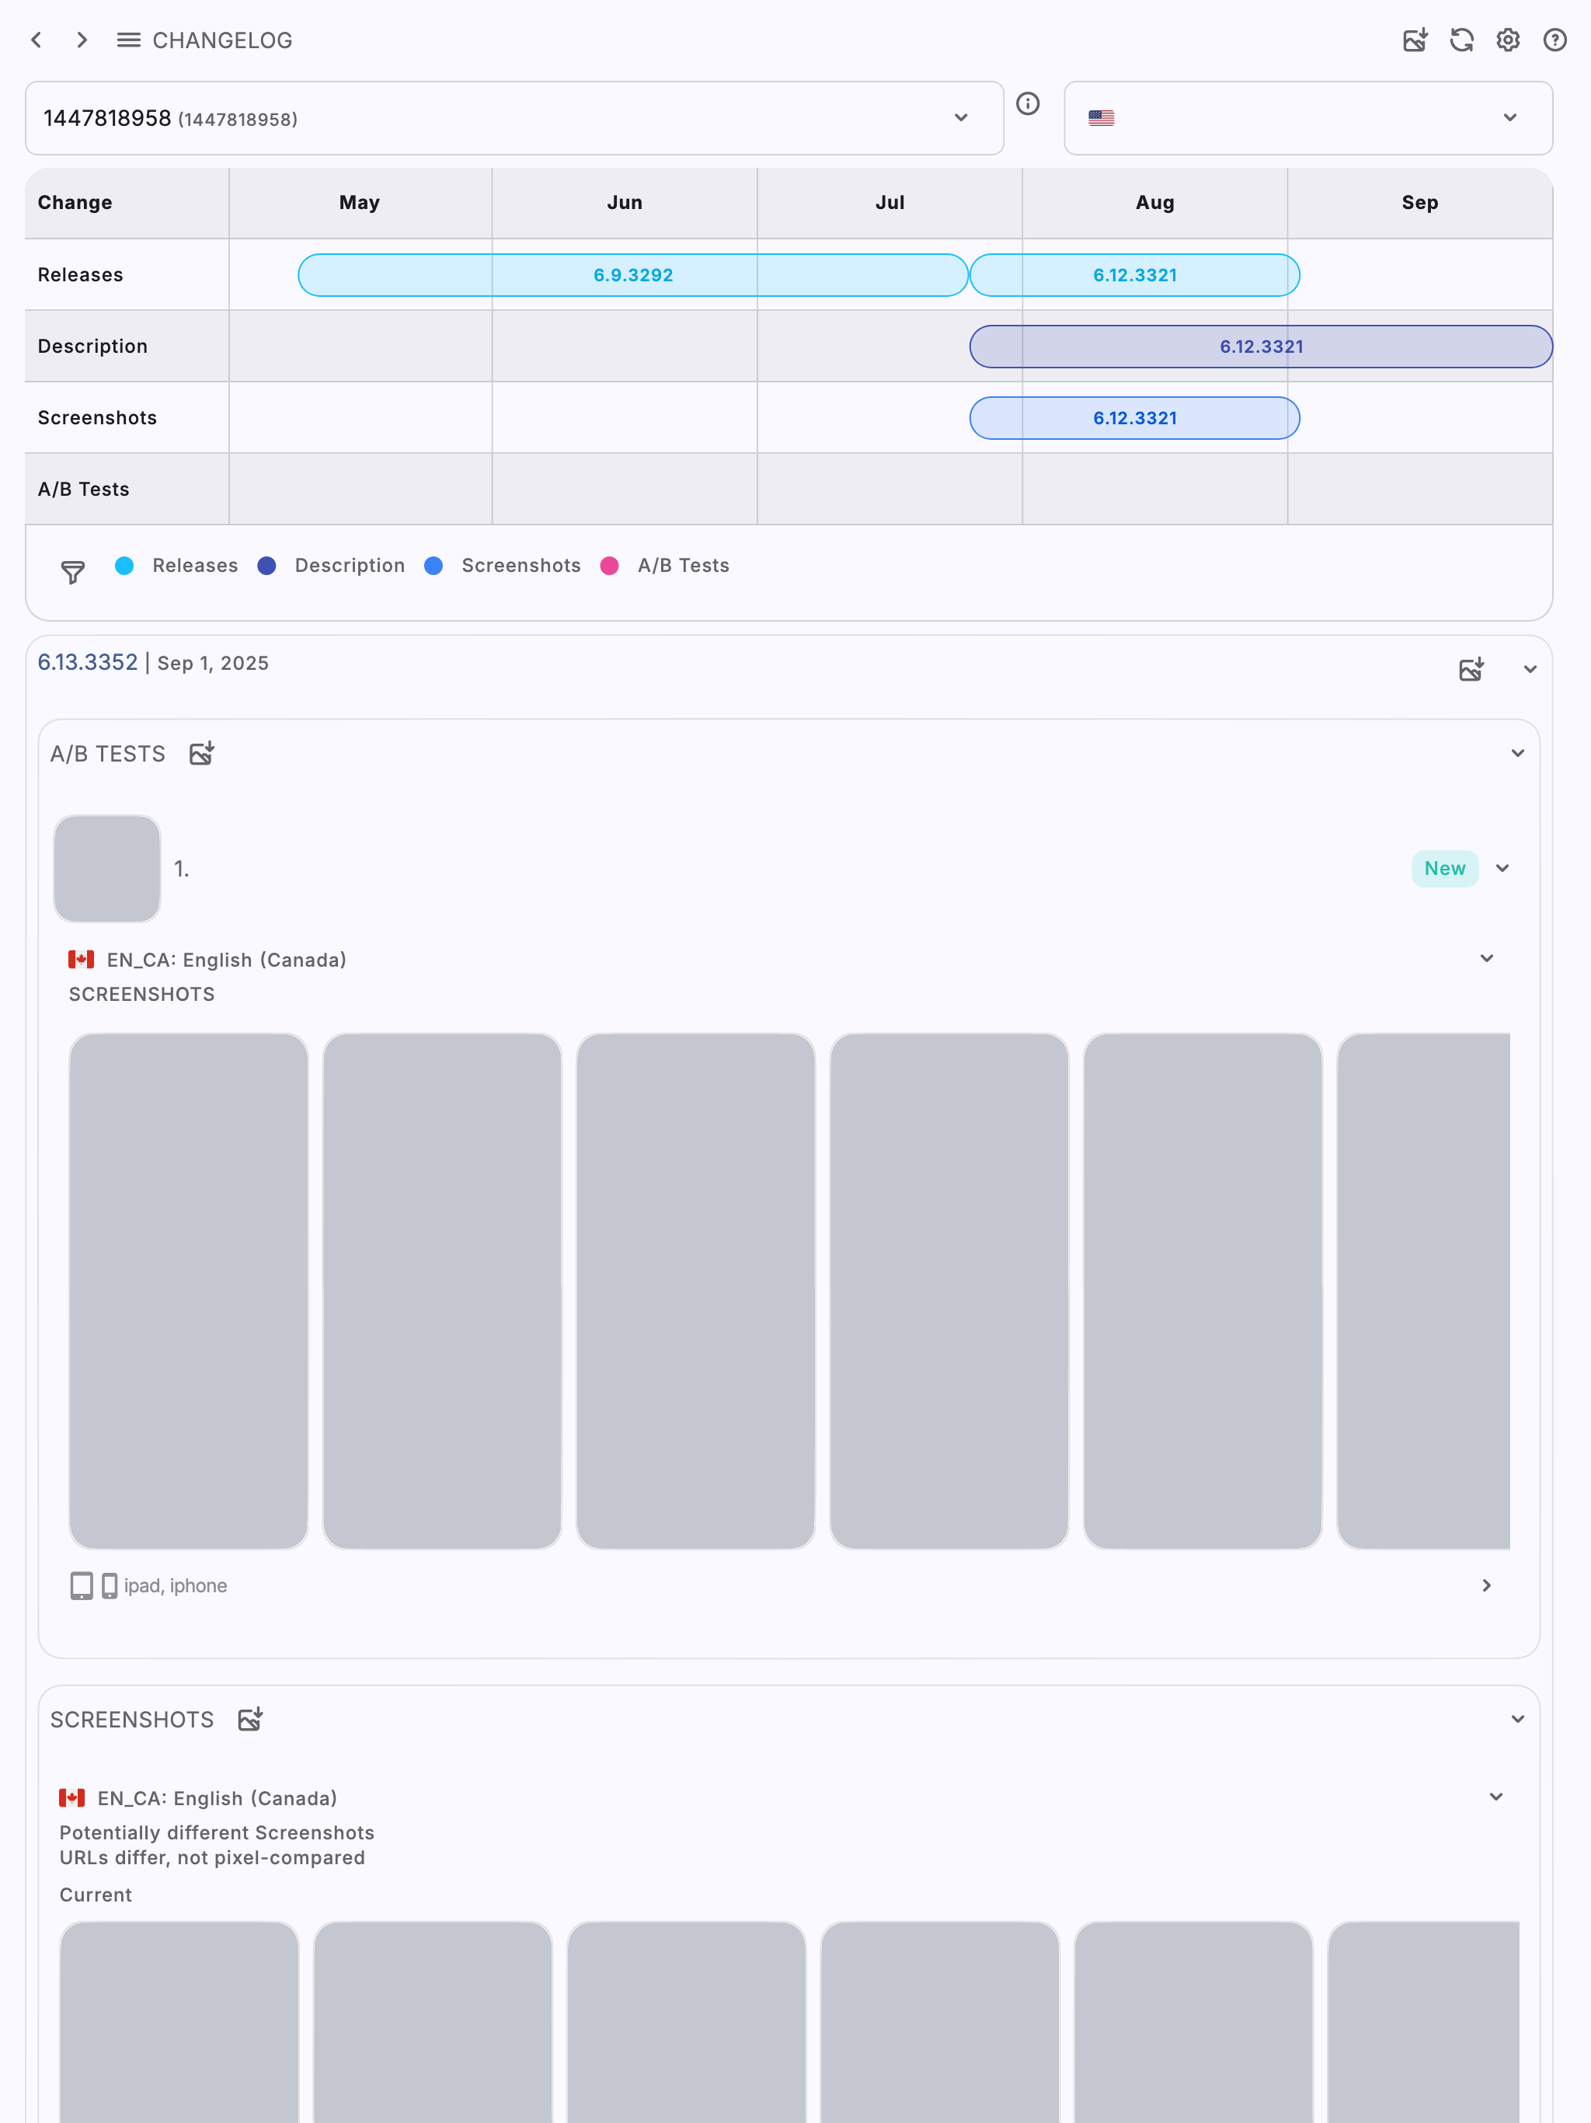The image size is (1591, 2123).
Task: Click the Aug month column header
Action: tap(1155, 203)
